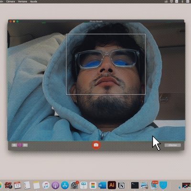Viewport: 191px width, 191px height.
Task: Open the blue shield app in the Dock
Action: point(163,185)
